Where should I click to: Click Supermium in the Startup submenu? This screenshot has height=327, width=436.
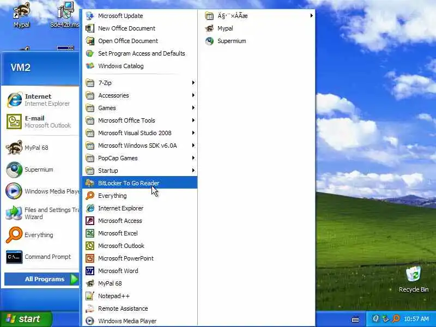point(256,41)
